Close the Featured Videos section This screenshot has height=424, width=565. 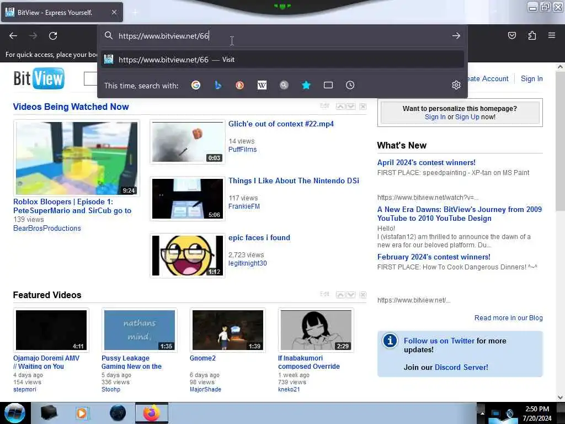coord(363,295)
